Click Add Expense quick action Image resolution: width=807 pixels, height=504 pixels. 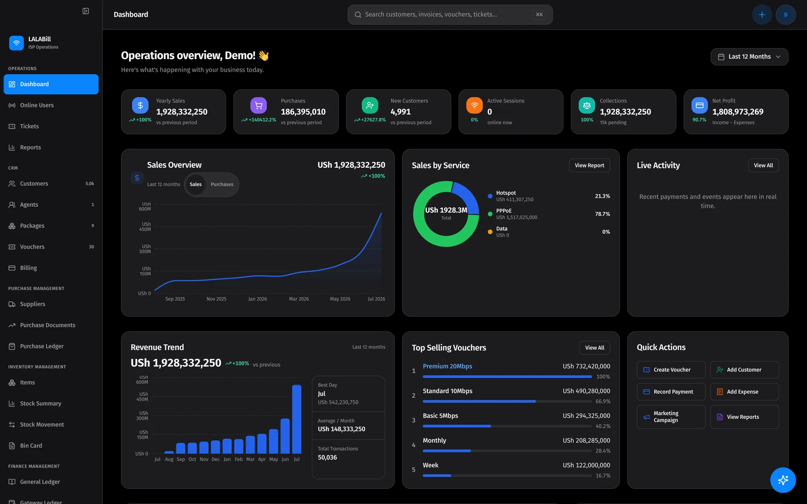pos(744,392)
